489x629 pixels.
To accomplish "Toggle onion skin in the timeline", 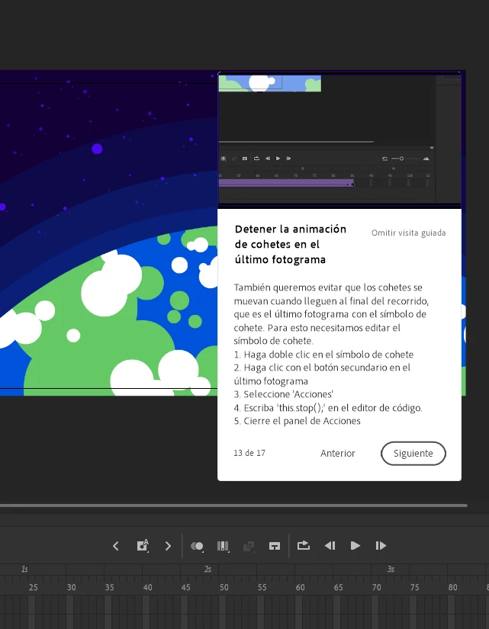I will coord(197,546).
